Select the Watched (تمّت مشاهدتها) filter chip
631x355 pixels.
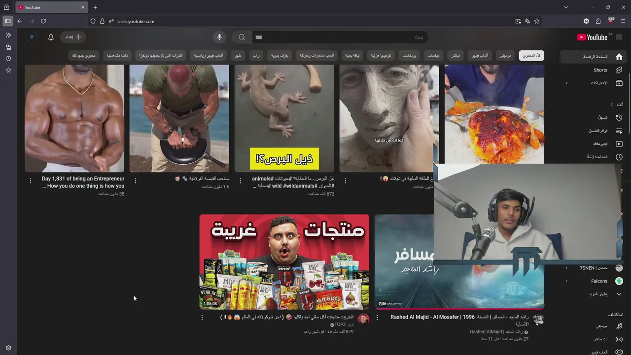point(117,56)
